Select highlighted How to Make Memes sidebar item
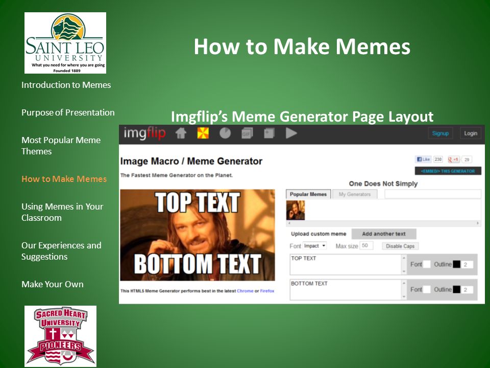Image resolution: width=490 pixels, height=368 pixels. click(x=64, y=179)
